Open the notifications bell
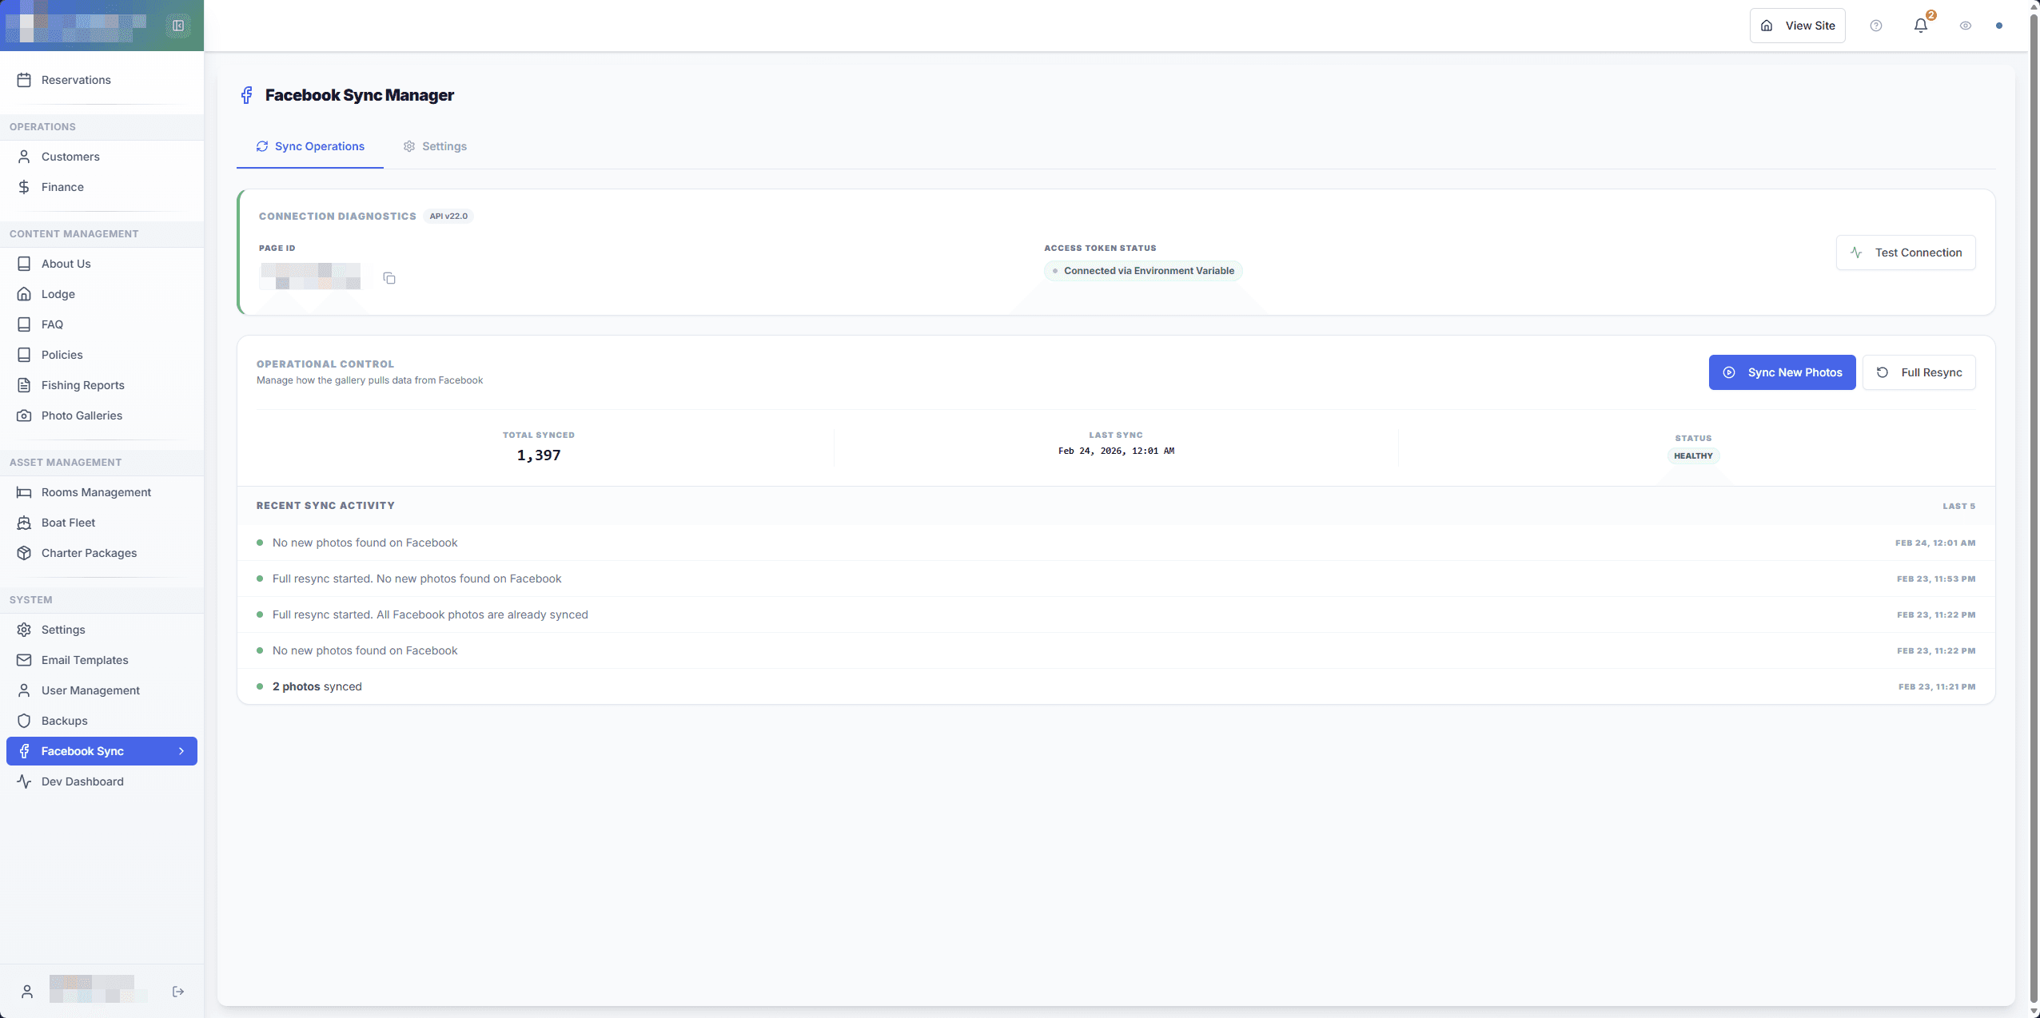2040x1018 pixels. [x=1919, y=25]
